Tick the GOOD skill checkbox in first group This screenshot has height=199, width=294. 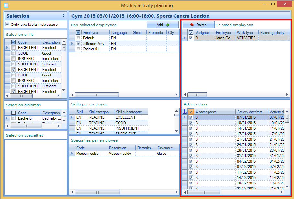tap(13, 53)
